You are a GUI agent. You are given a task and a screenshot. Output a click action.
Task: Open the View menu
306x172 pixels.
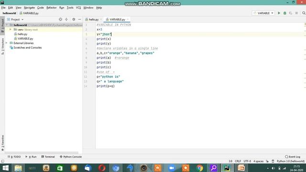point(18,8)
